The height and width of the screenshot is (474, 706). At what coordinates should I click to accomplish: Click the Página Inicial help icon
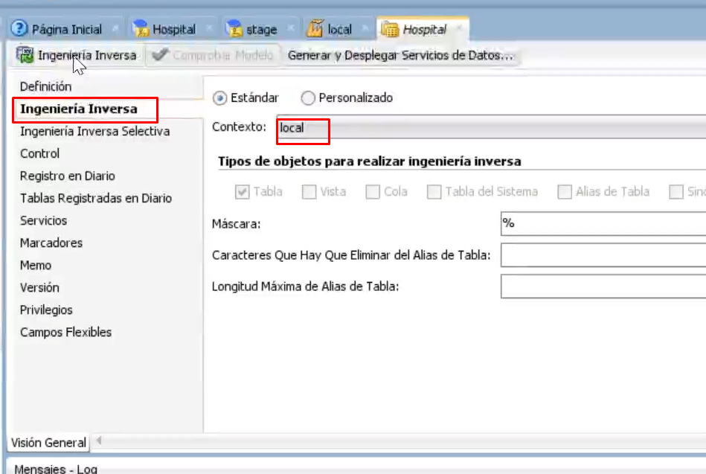click(19, 28)
